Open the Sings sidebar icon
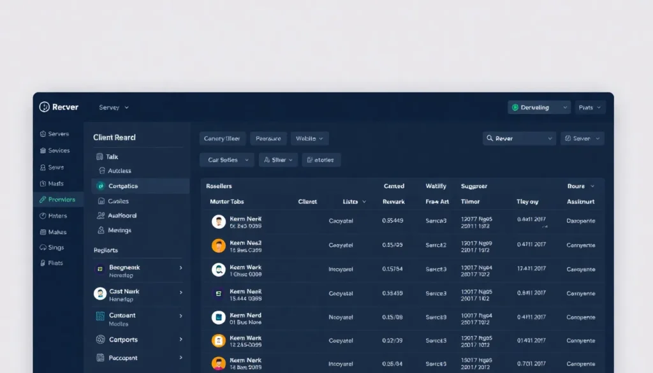Image resolution: width=653 pixels, height=373 pixels. tap(43, 247)
